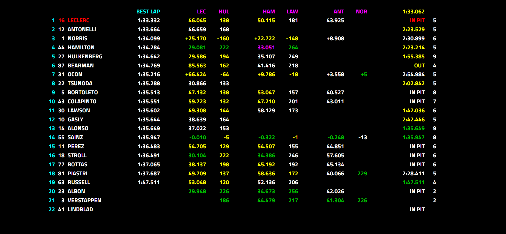Select driver name ANTONELLI
506x234 pixels.
point(82,29)
